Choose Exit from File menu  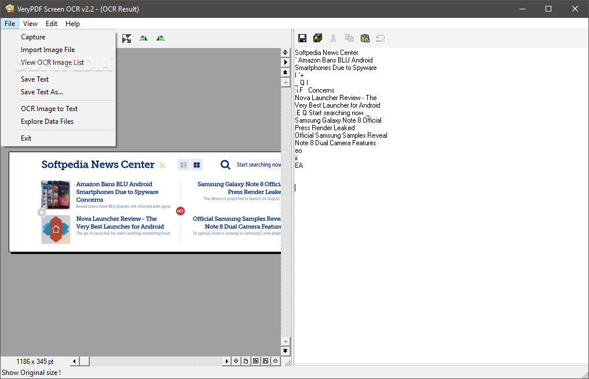click(x=58, y=138)
